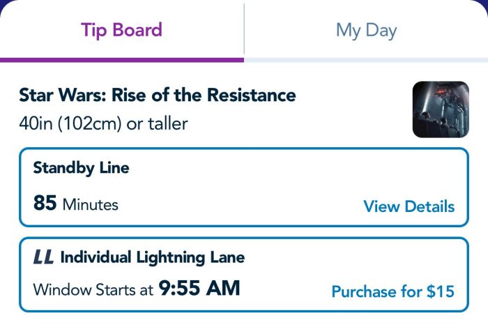Tap Purchase for $15 link
Screen dimensions: 488x327
click(392, 291)
